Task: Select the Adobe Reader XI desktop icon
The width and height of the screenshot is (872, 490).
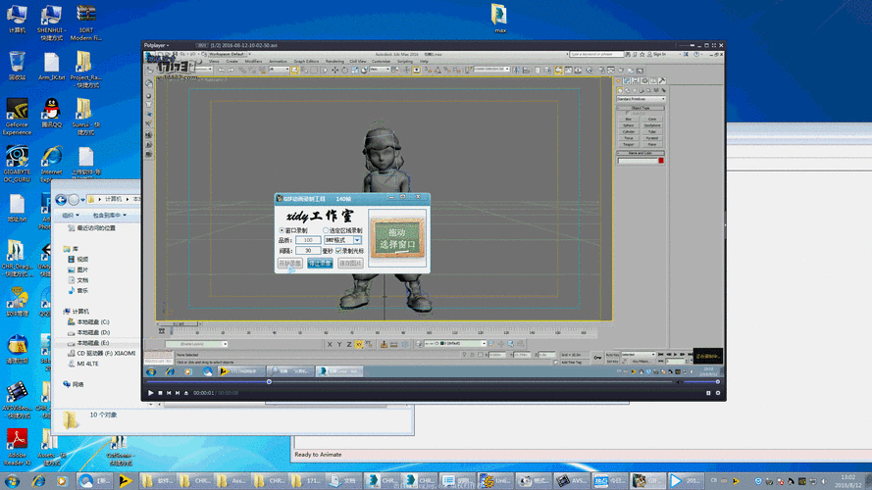Action: pos(18,447)
